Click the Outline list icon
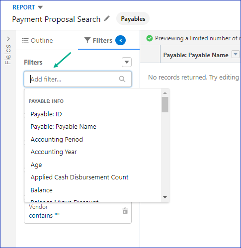241x248 pixels. [x=25, y=40]
